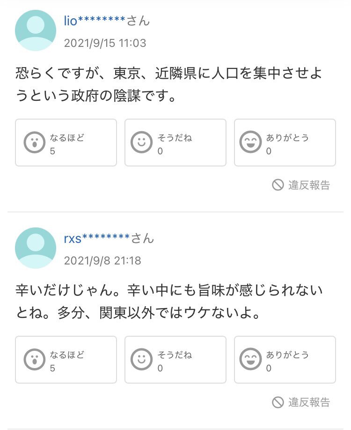Image resolution: width=351 pixels, height=430 pixels.
Task: Click the prohibition icon under lio's answer
Action: [278, 185]
